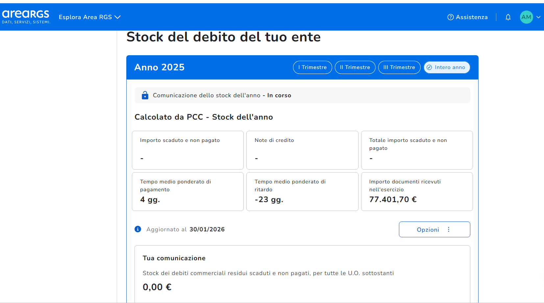
Task: Click the Tempo medio ponderato di ritardo card
Action: [302, 191]
